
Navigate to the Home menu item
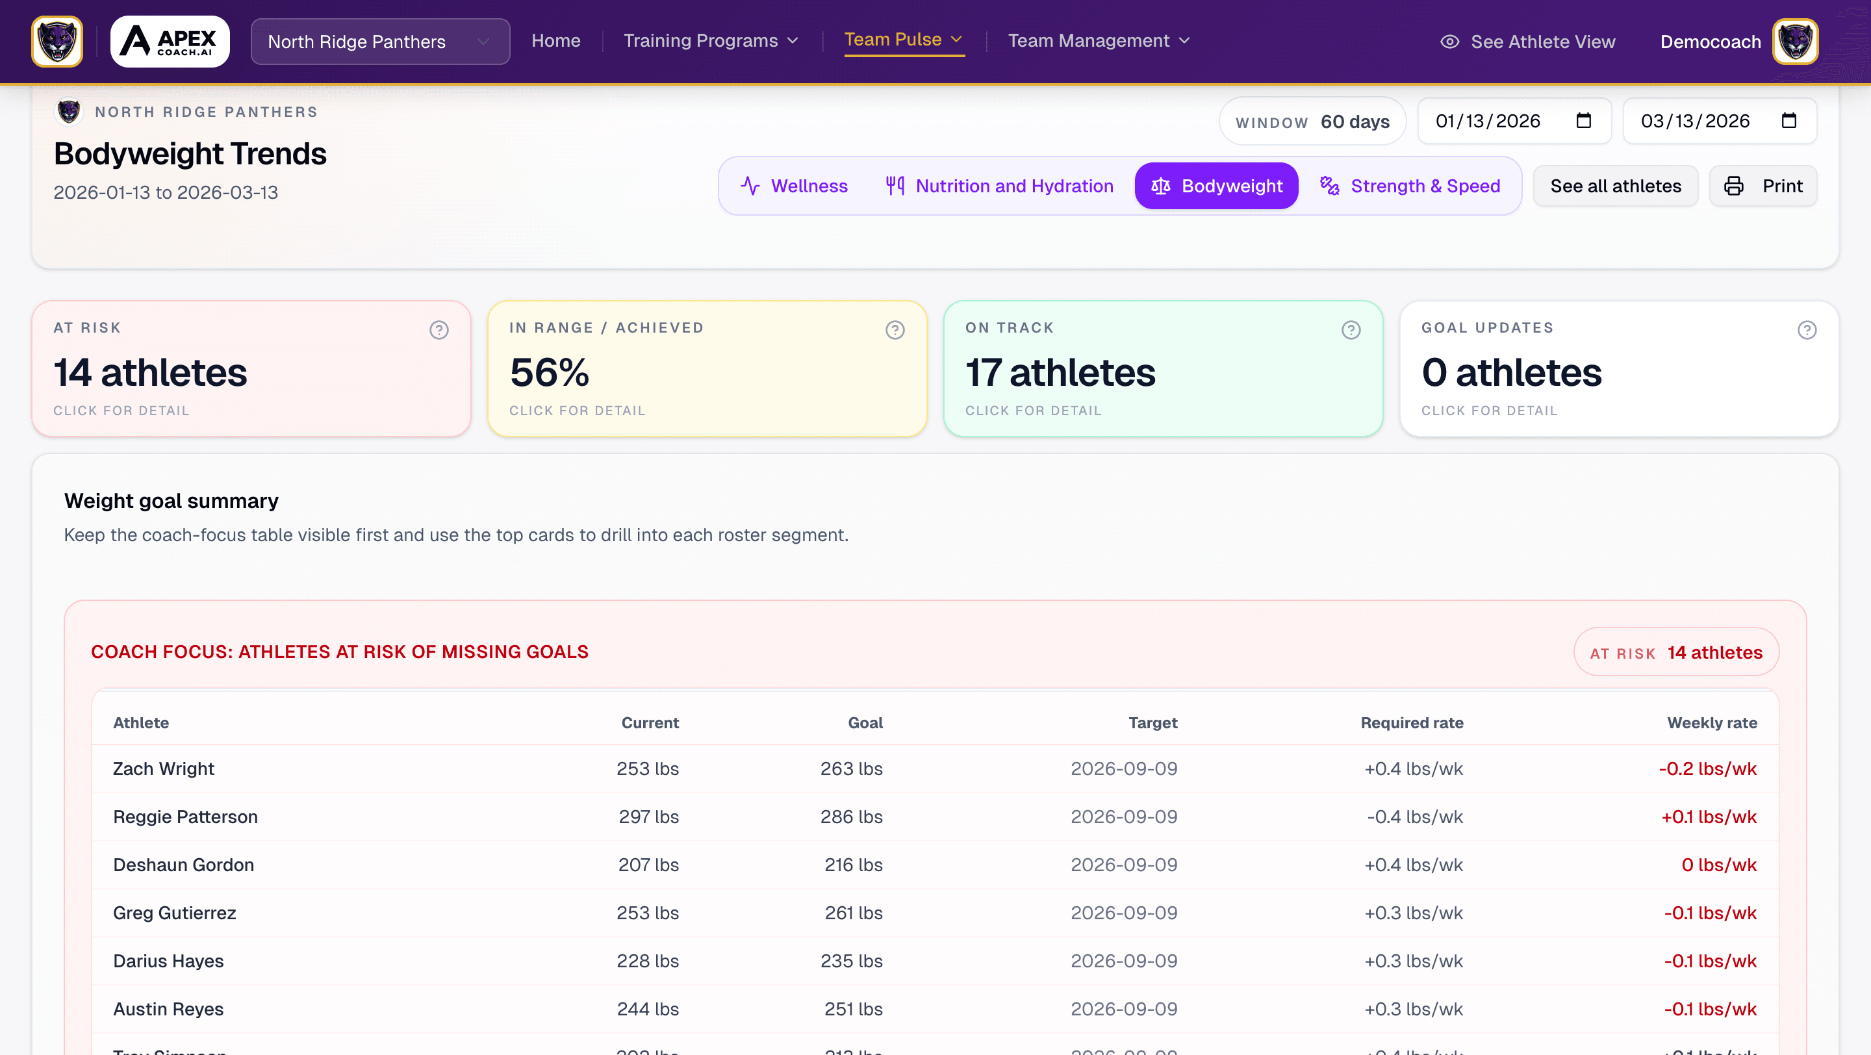pos(555,41)
